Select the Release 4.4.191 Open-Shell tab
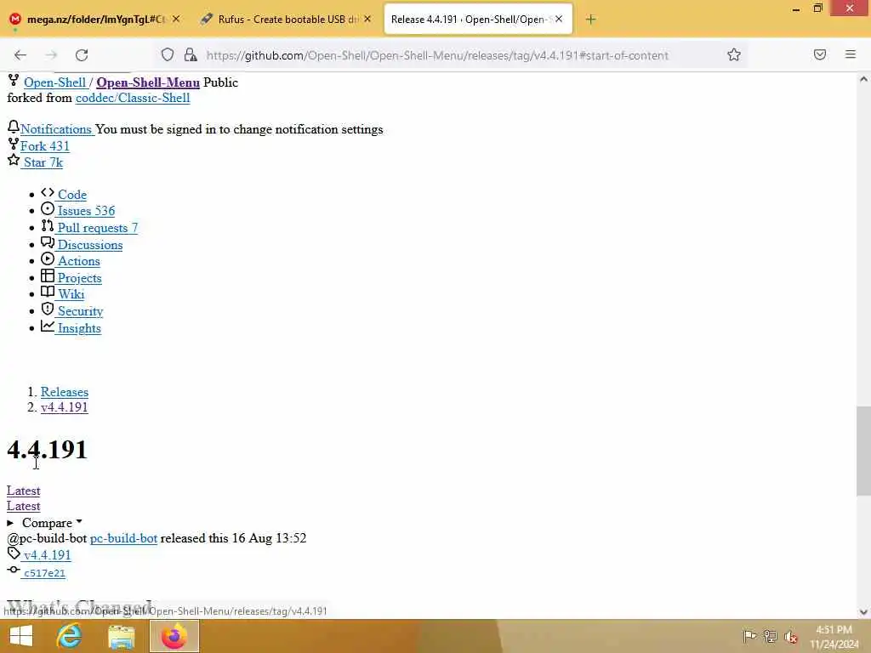This screenshot has height=653, width=871. click(478, 20)
